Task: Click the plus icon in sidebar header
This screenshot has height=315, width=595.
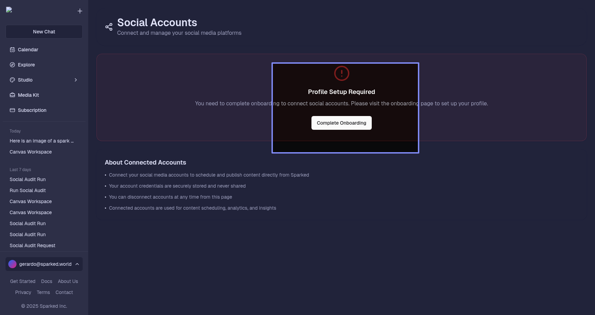Action: coord(80,11)
